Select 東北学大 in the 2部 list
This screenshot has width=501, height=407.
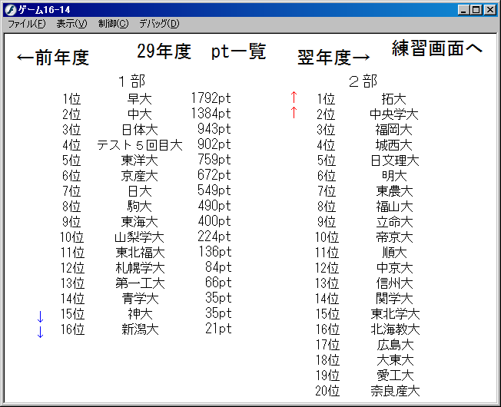[x=395, y=314]
